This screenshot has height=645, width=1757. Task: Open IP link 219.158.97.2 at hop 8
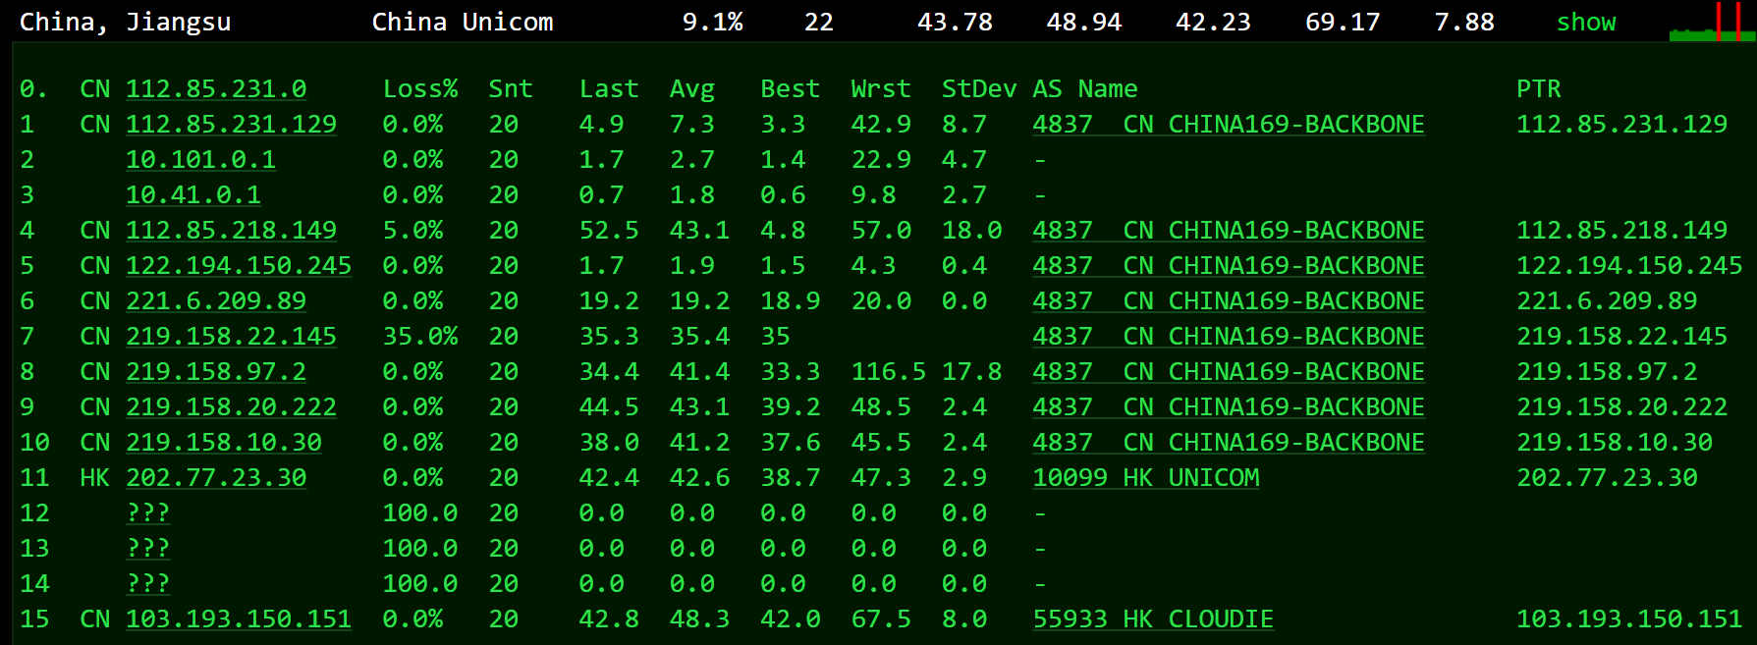click(216, 372)
